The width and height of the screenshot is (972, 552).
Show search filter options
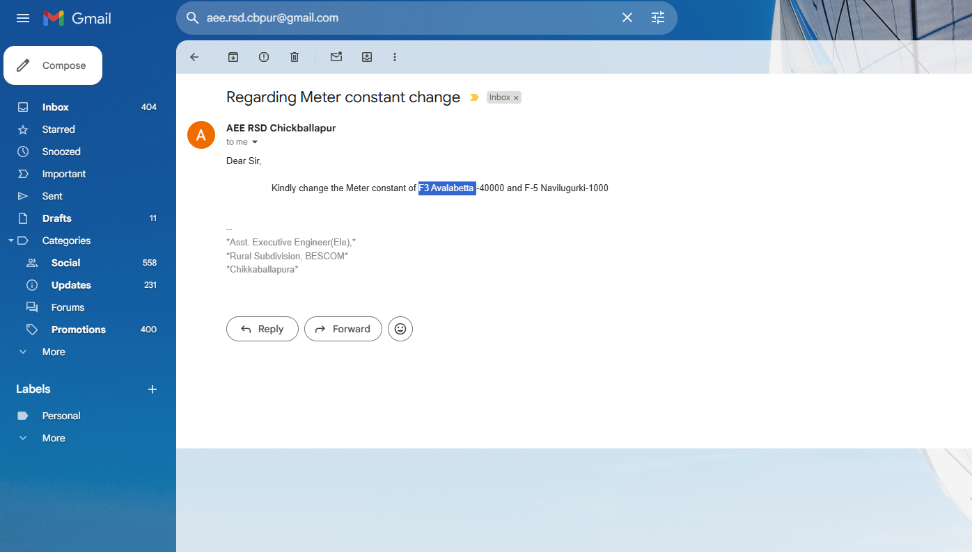(x=658, y=18)
